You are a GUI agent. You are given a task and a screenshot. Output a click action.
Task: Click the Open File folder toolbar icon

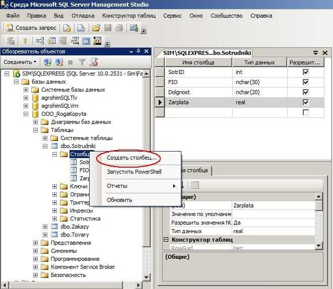pyautogui.click(x=95, y=28)
